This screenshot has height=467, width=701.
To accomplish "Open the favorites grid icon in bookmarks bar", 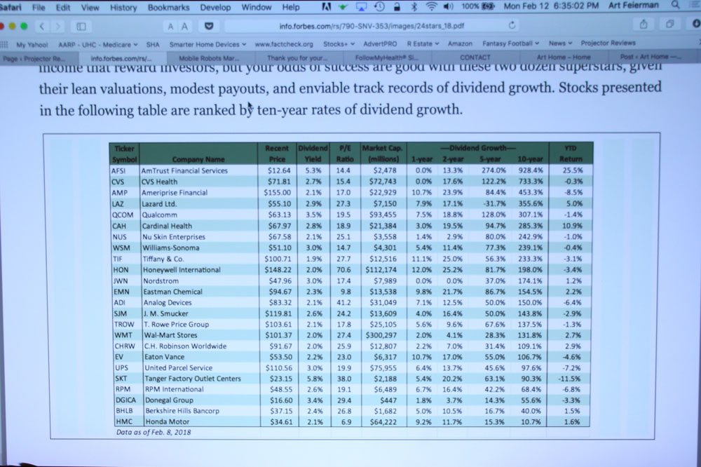I will [x=4, y=44].
